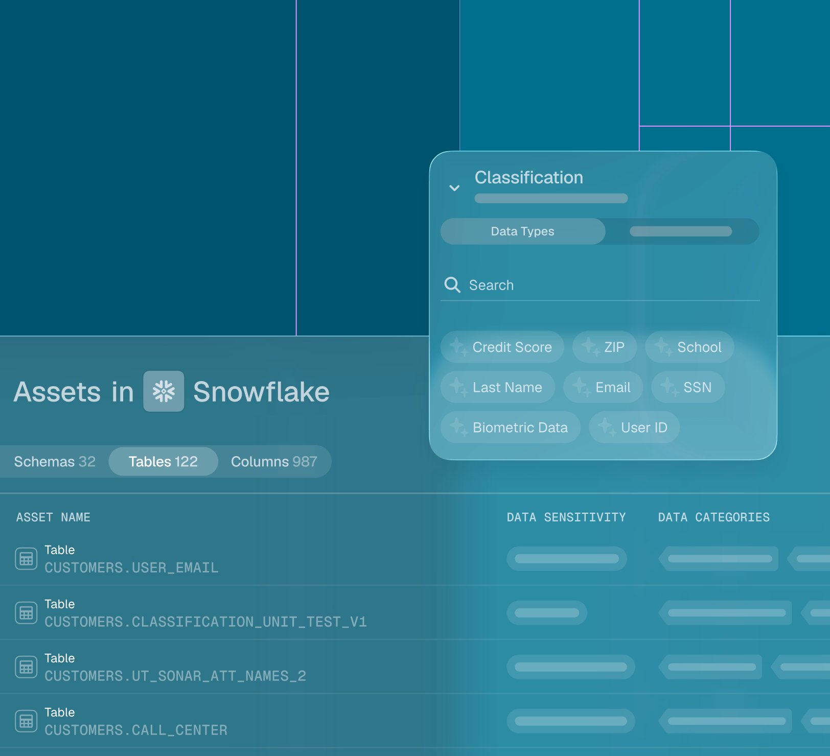
Task: Click first category tag for UT_SONAR_ATT_NAMES_2
Action: click(710, 667)
